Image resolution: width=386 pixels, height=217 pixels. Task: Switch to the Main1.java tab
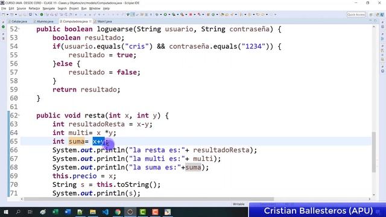pos(103,22)
